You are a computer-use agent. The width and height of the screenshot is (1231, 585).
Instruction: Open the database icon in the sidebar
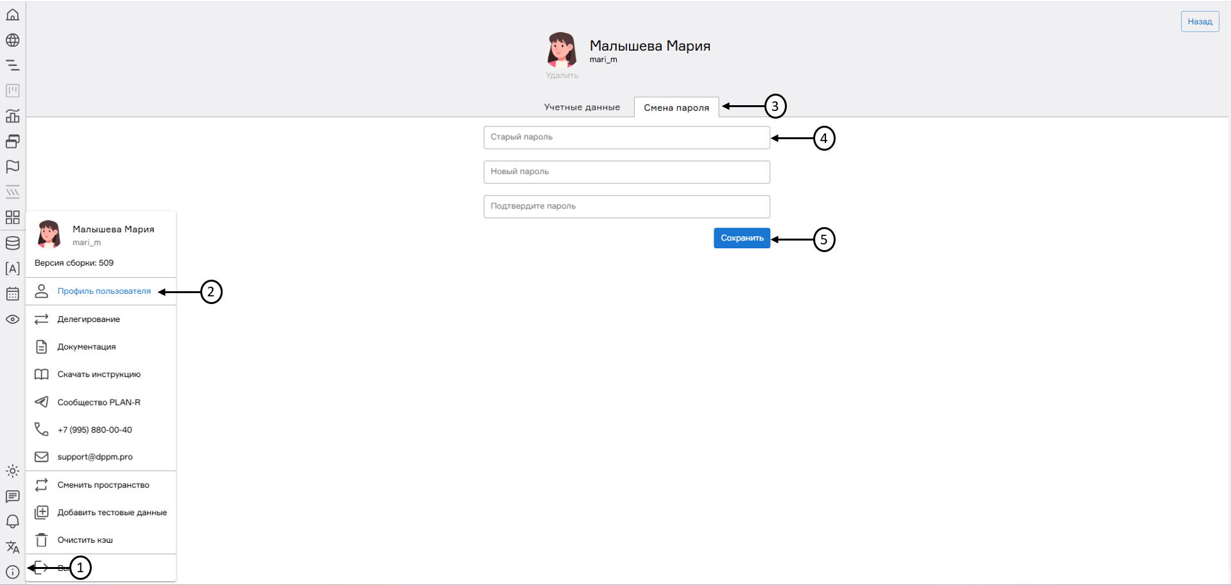point(13,243)
